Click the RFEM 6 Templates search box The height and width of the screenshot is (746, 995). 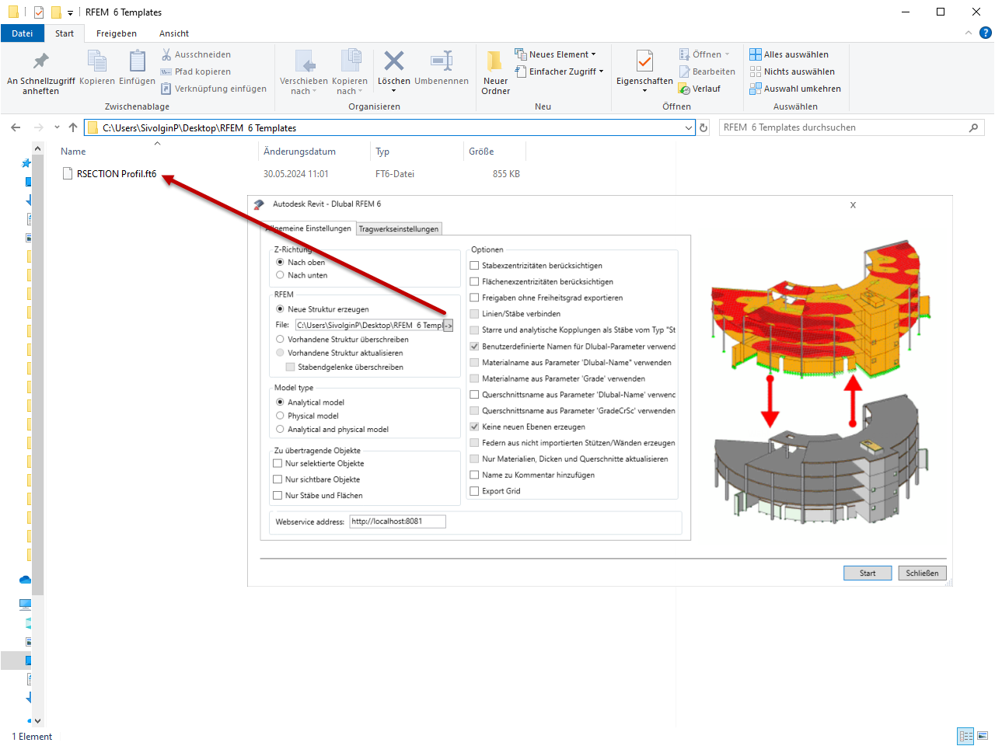pos(847,127)
